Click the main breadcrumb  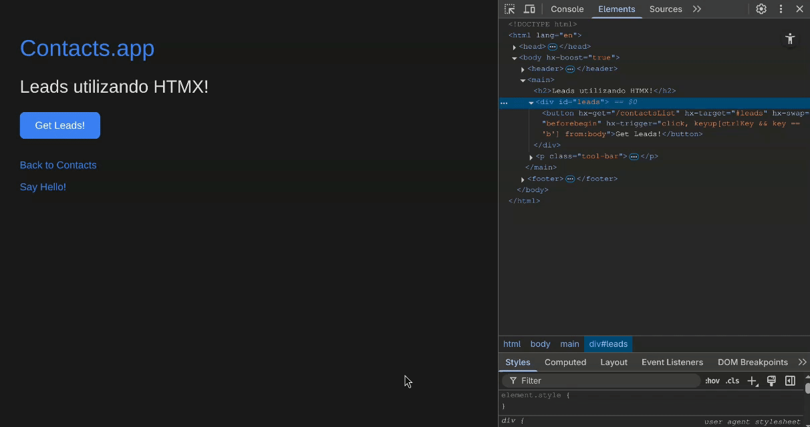[x=569, y=344]
